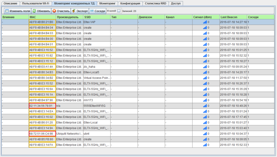Click the signal icon in the A8:F9:4B:E3:14:FA row
The image size is (277, 157).
tap(205, 145)
